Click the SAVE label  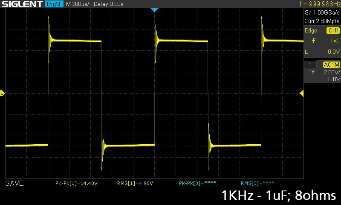tap(14, 183)
